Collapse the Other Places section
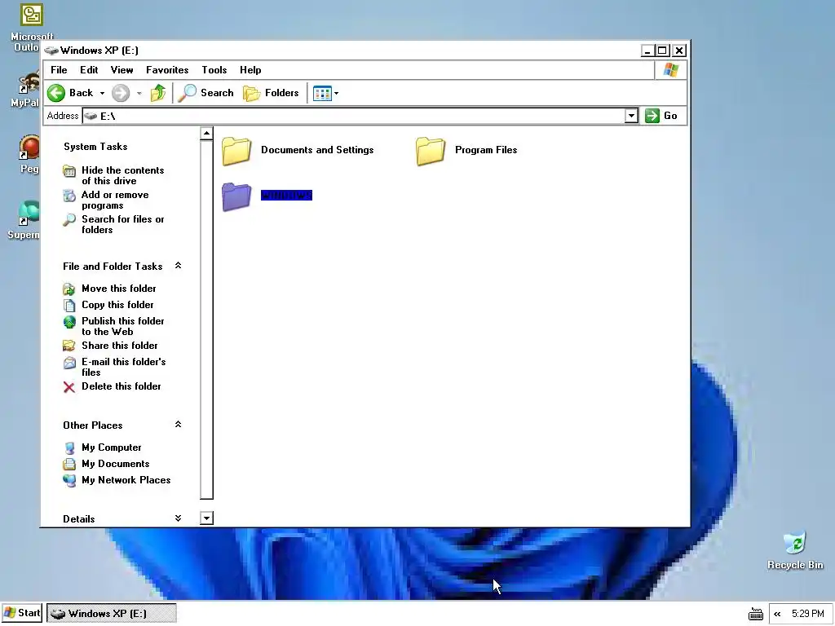 tap(179, 424)
